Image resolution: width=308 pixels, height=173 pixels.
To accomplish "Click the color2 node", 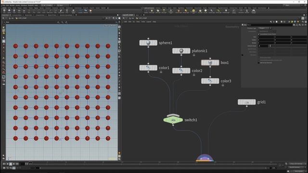I will 181,71.
